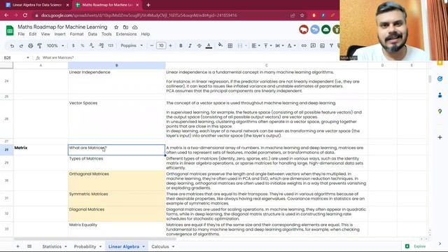Open text wrapping dropdown

(x=279, y=45)
